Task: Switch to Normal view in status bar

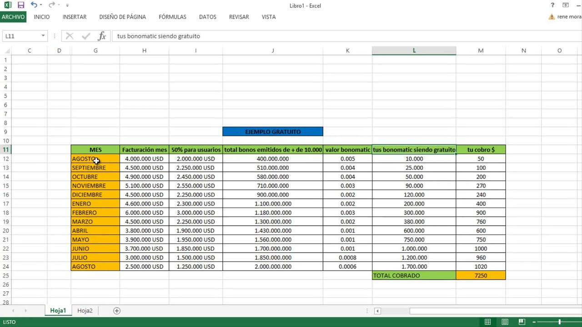Action: (488, 322)
